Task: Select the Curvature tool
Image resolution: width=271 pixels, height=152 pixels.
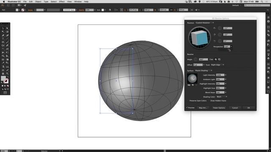Action: [x=7, y=35]
